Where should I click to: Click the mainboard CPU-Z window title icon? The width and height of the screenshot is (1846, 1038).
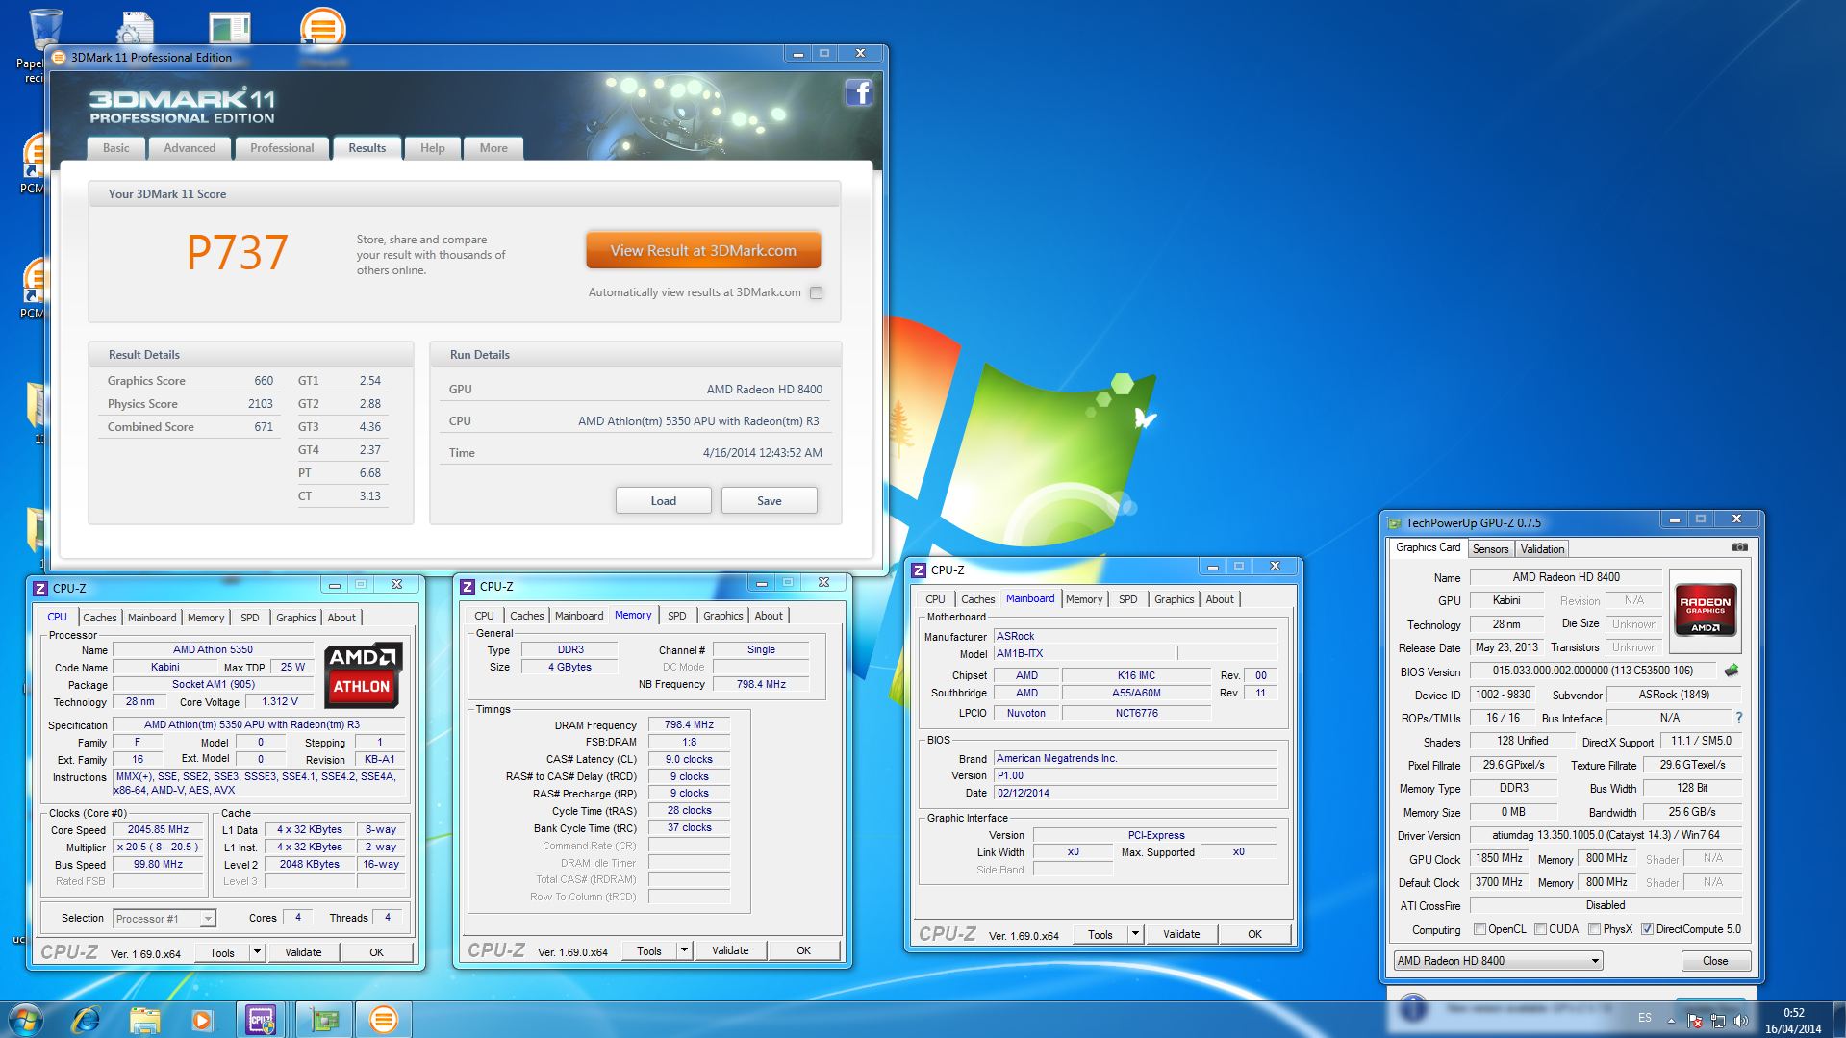pyautogui.click(x=919, y=570)
